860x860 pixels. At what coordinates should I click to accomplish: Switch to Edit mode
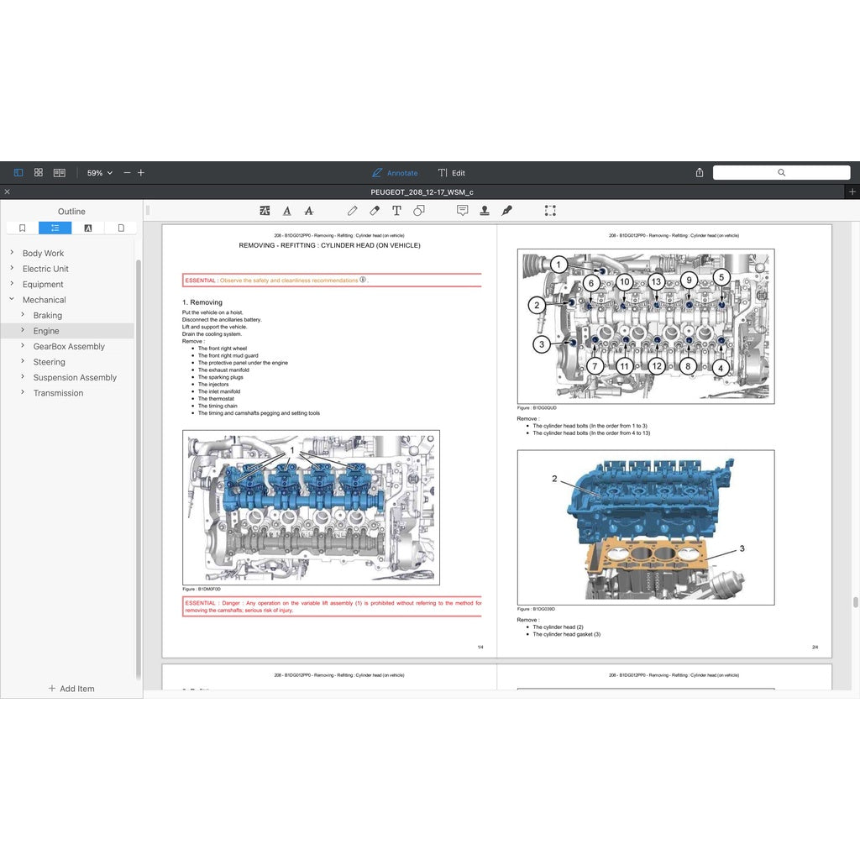coord(451,172)
